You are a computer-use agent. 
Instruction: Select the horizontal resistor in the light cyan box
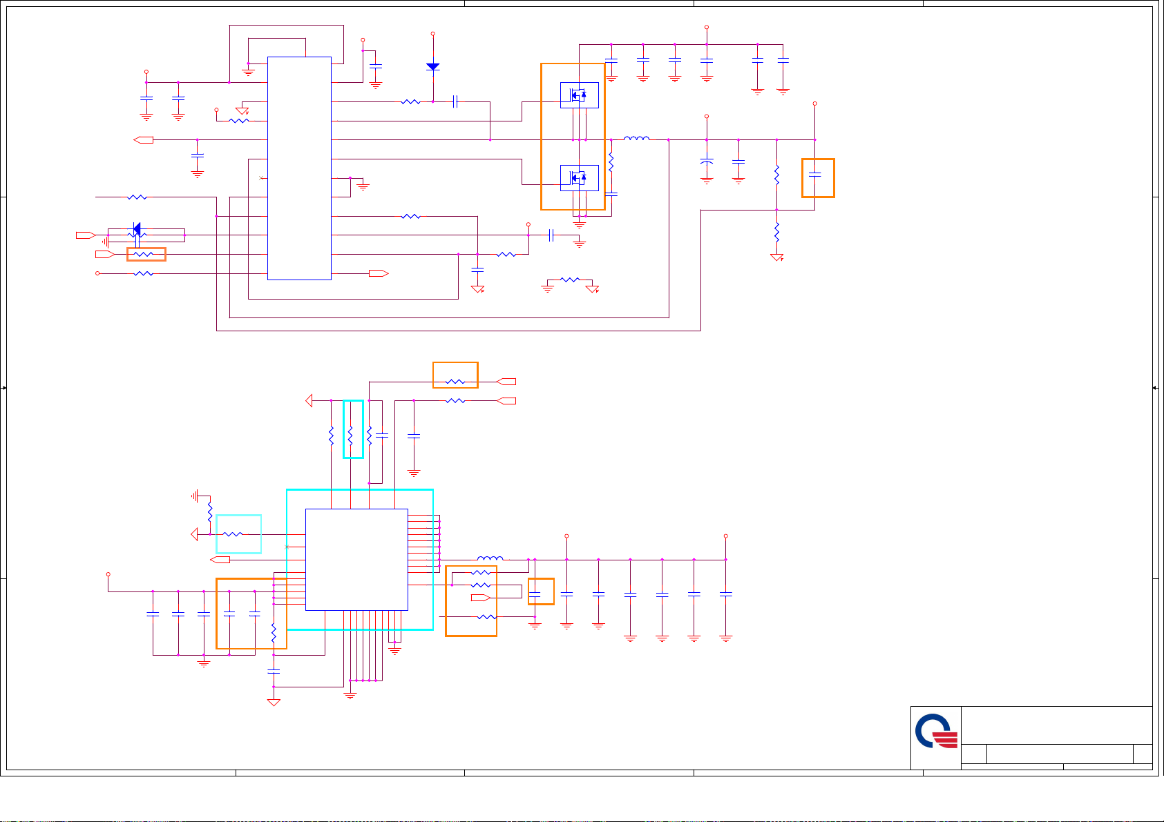pyautogui.click(x=233, y=534)
